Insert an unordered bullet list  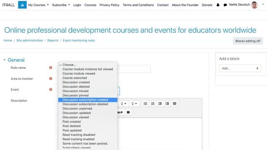pyautogui.click(x=145, y=104)
